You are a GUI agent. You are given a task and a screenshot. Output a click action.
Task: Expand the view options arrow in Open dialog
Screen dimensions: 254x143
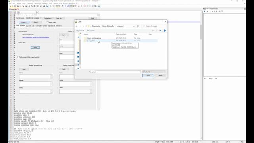[156, 31]
